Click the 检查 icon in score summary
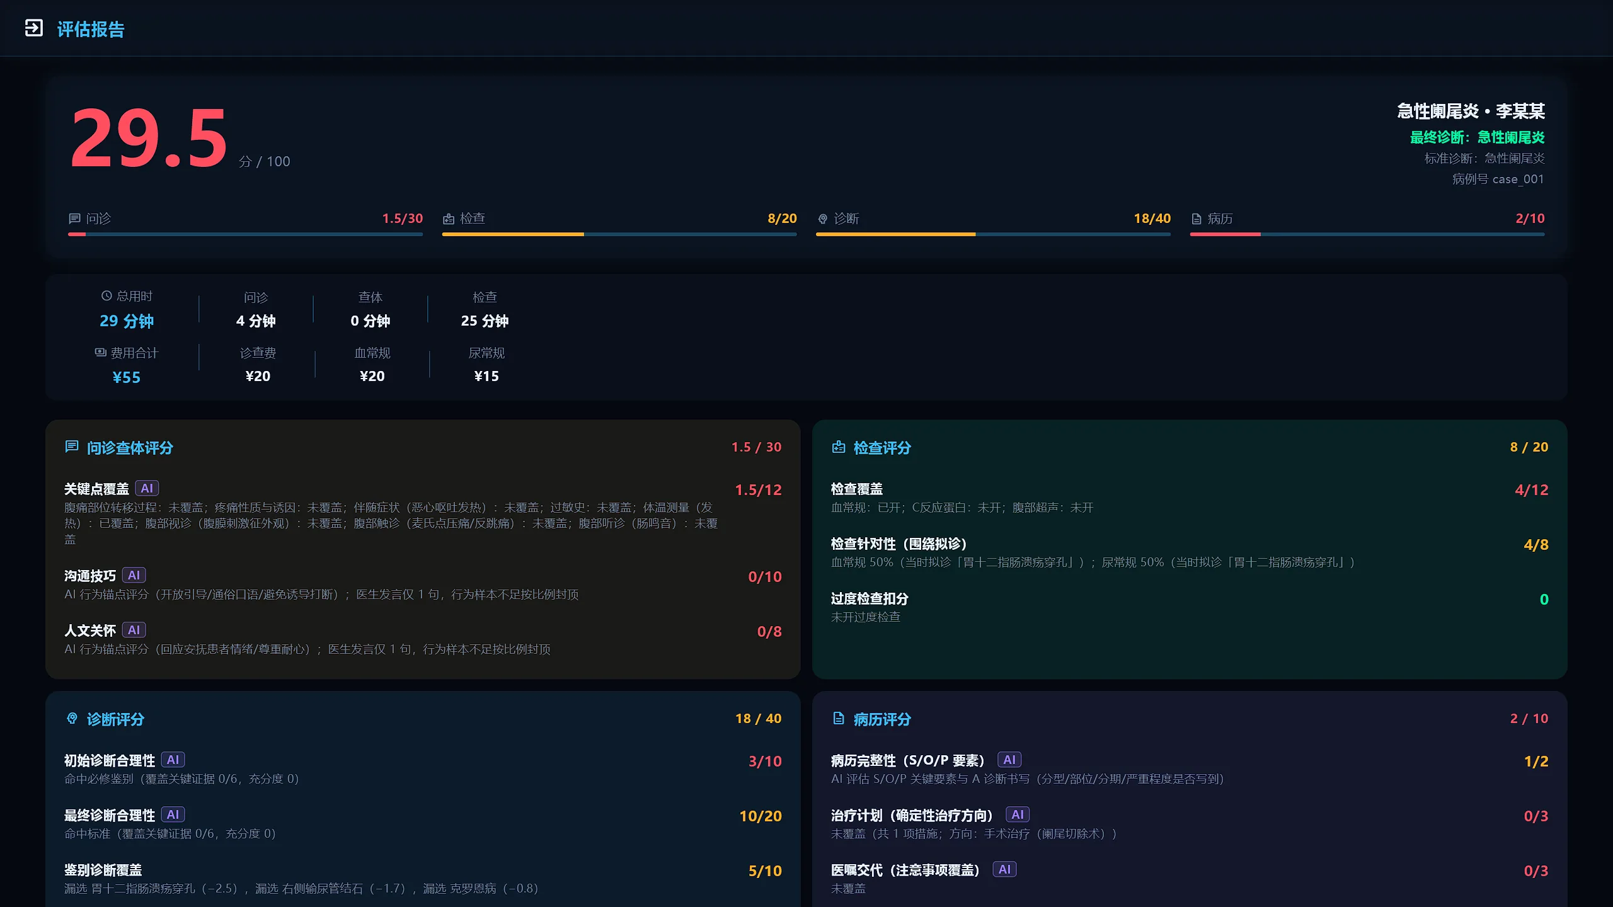The height and width of the screenshot is (907, 1613). click(448, 219)
